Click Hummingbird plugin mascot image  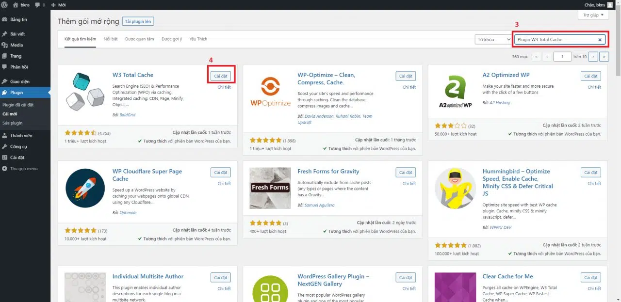[456, 188]
